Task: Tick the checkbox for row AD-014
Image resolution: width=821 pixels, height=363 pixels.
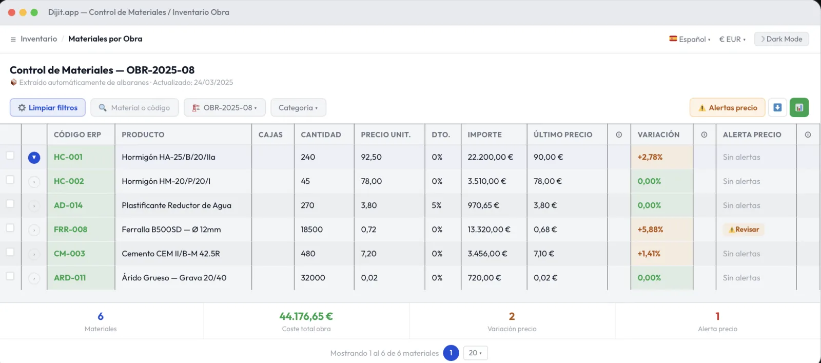Action: pos(10,203)
